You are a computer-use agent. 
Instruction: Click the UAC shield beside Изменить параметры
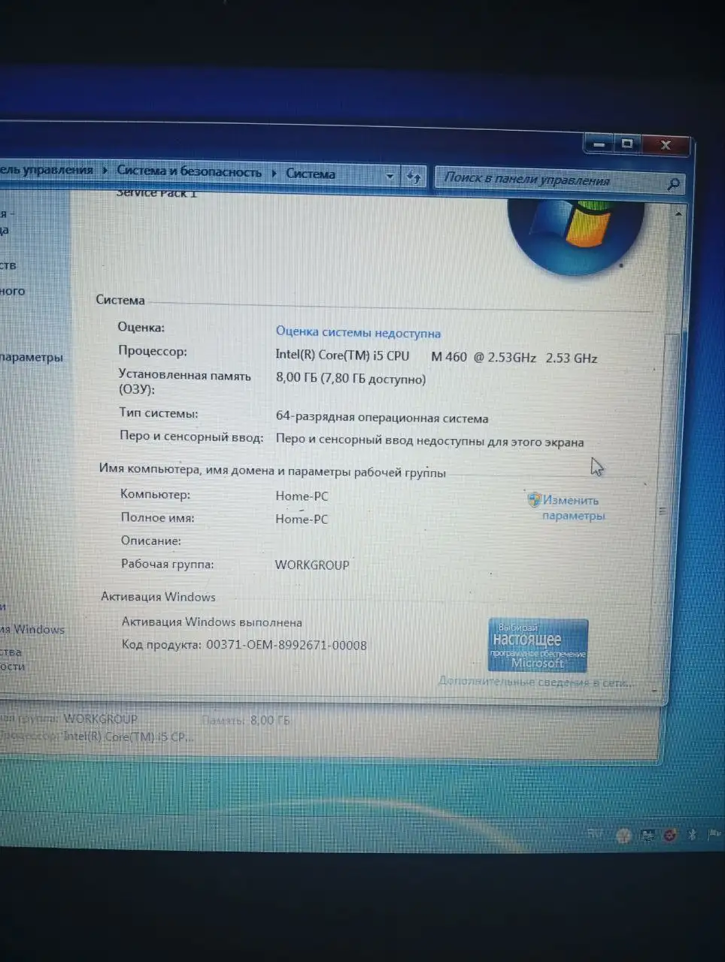click(x=533, y=498)
